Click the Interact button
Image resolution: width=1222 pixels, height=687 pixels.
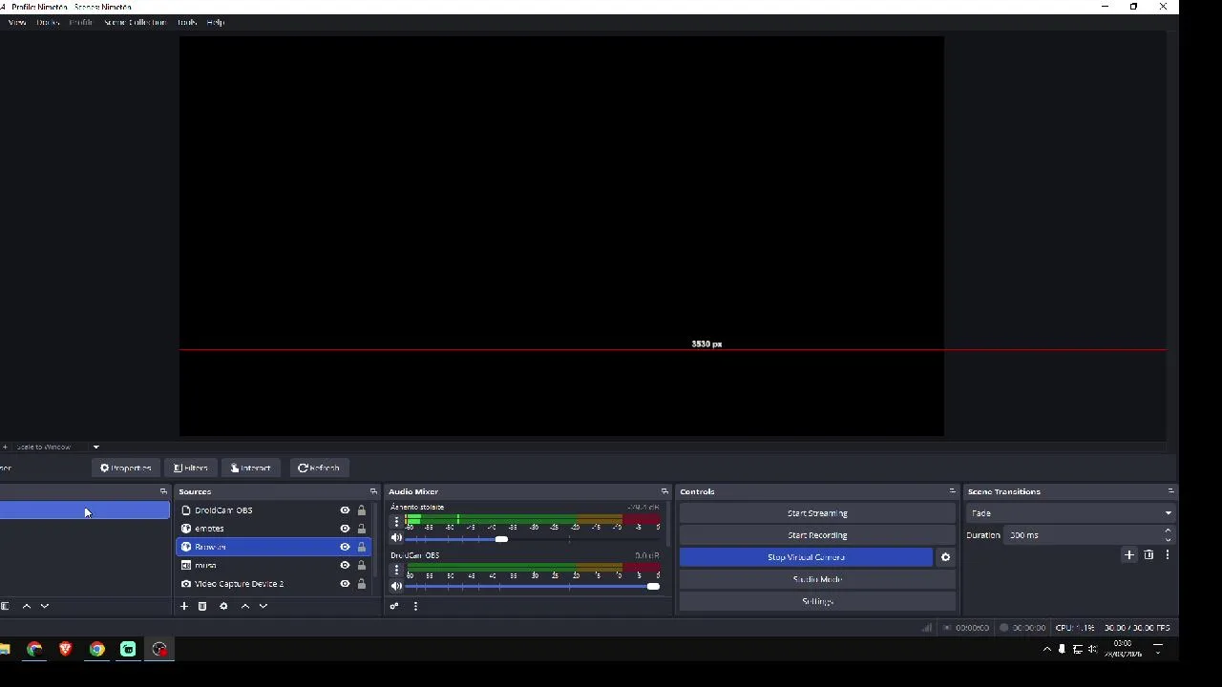[x=251, y=468]
